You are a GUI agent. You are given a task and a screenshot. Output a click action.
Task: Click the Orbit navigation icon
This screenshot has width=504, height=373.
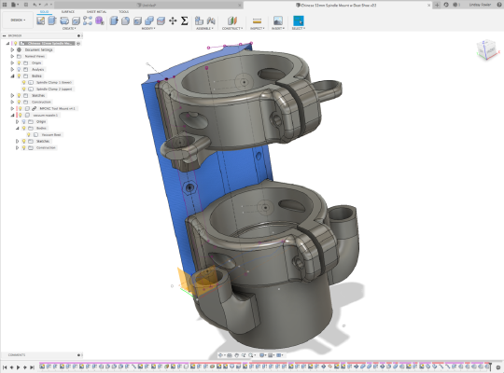[221, 355]
